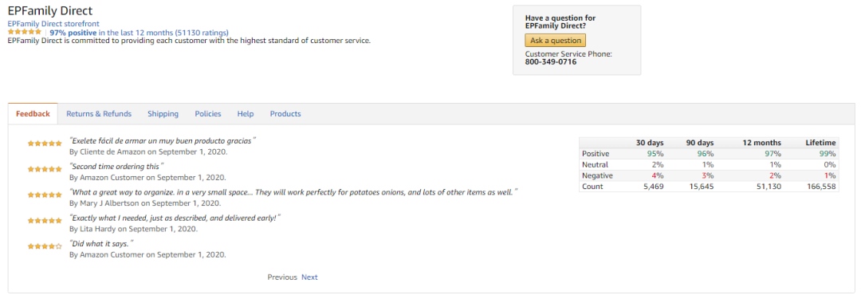The width and height of the screenshot is (861, 299).
Task: Click star rating of 'Second time ordering this' review
Action: tap(45, 169)
